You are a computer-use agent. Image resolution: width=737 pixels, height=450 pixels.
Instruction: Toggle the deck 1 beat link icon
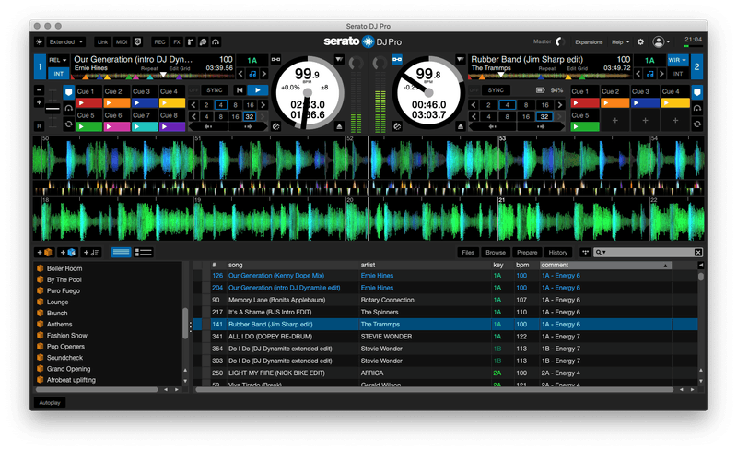tap(275, 59)
